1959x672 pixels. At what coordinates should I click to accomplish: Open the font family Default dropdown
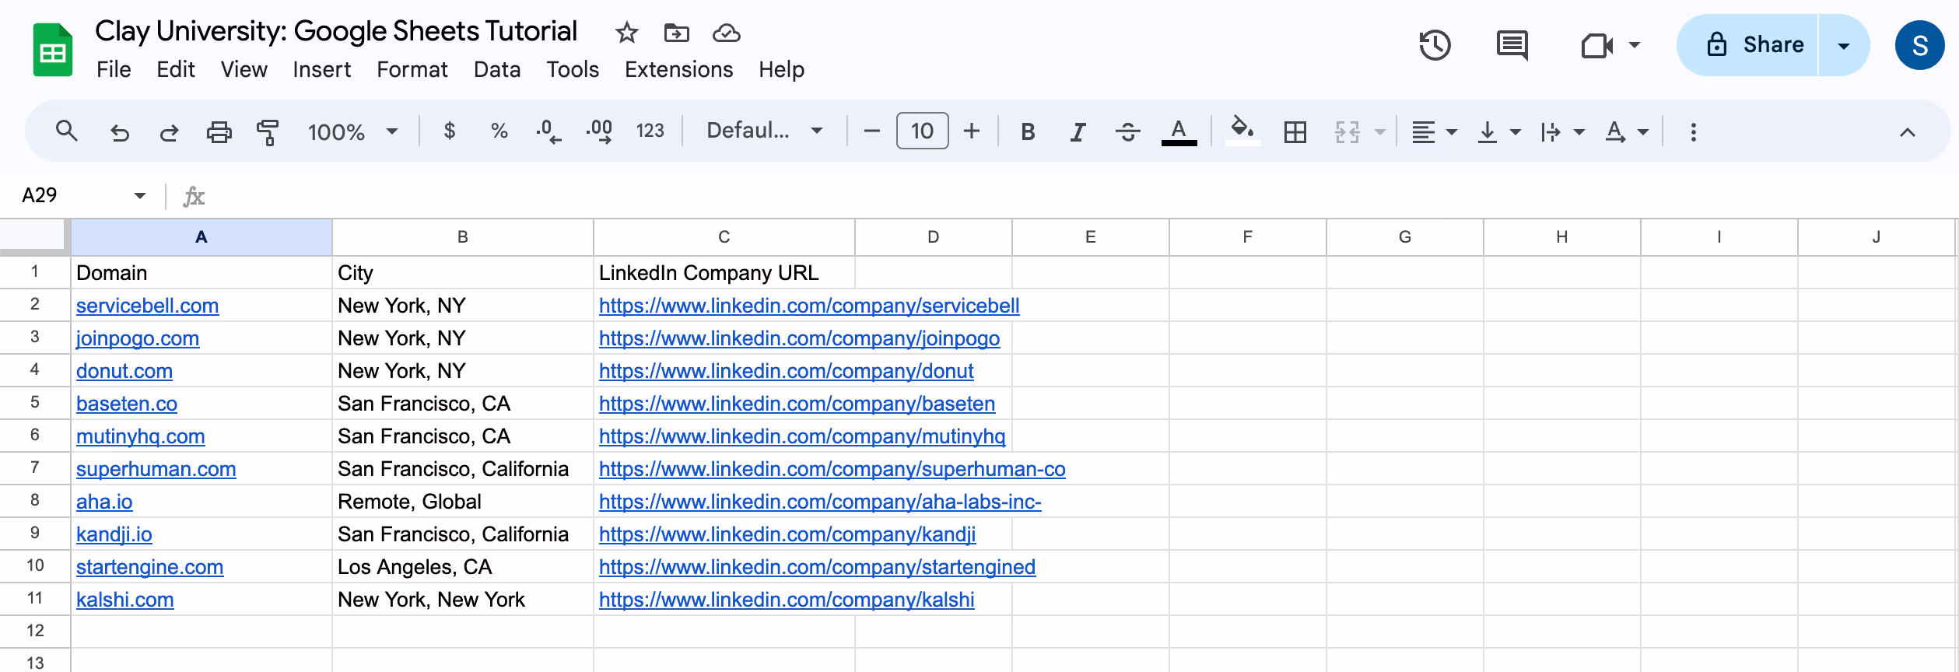764,131
